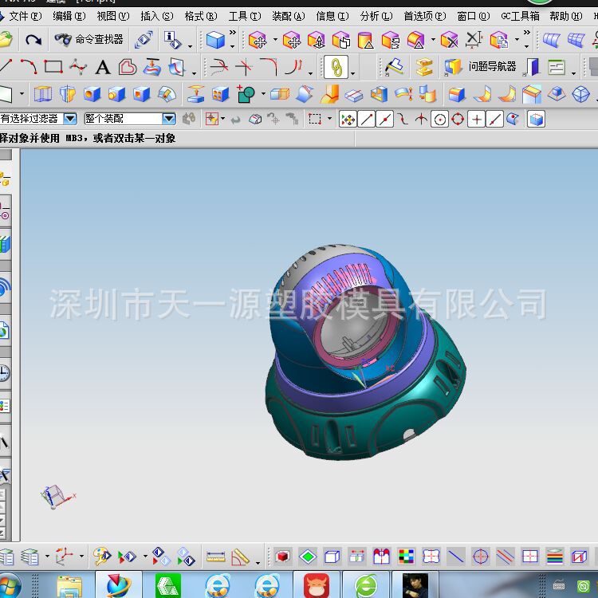Select the Revolve feature icon

(x=68, y=94)
